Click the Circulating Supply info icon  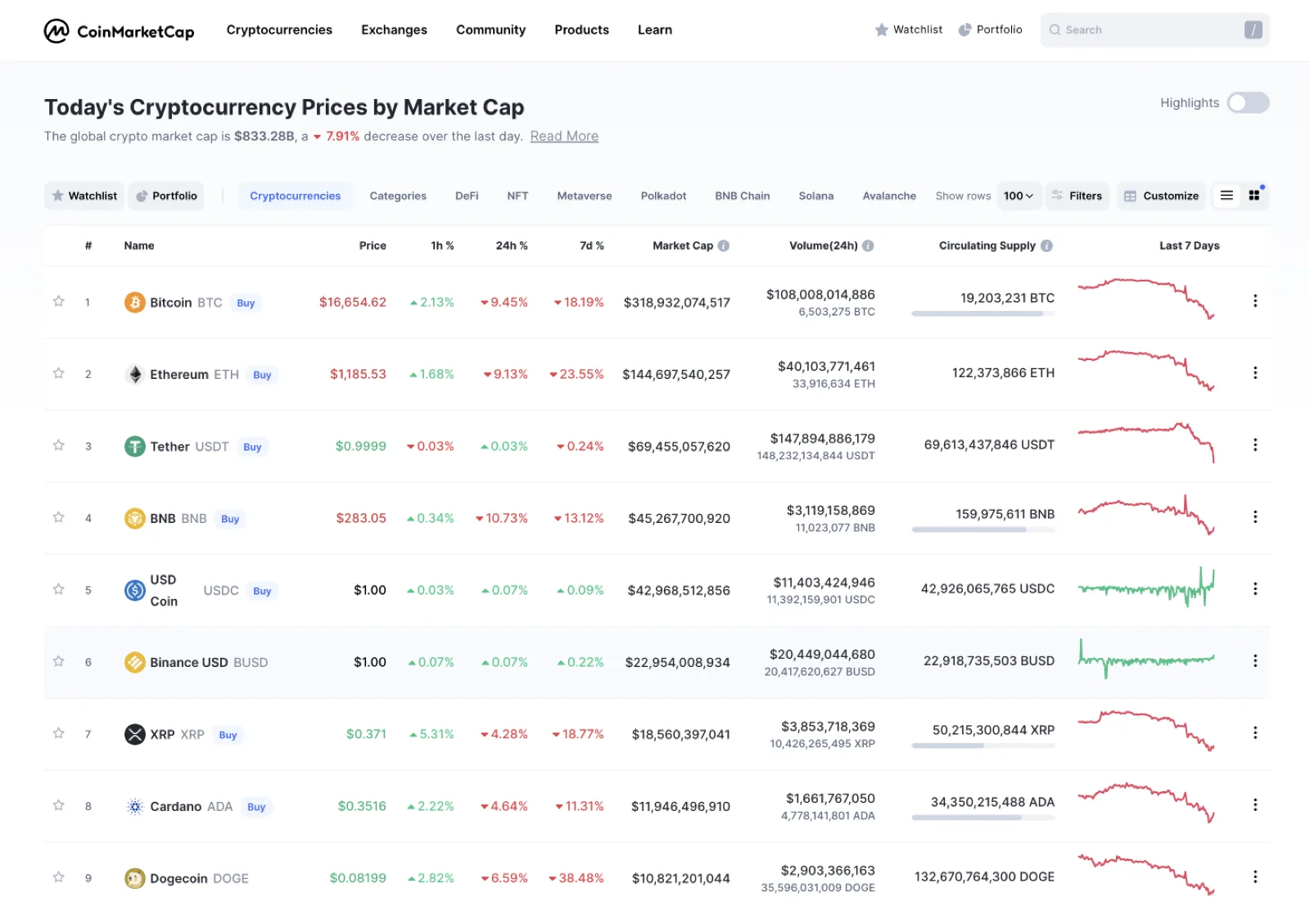(x=1046, y=246)
